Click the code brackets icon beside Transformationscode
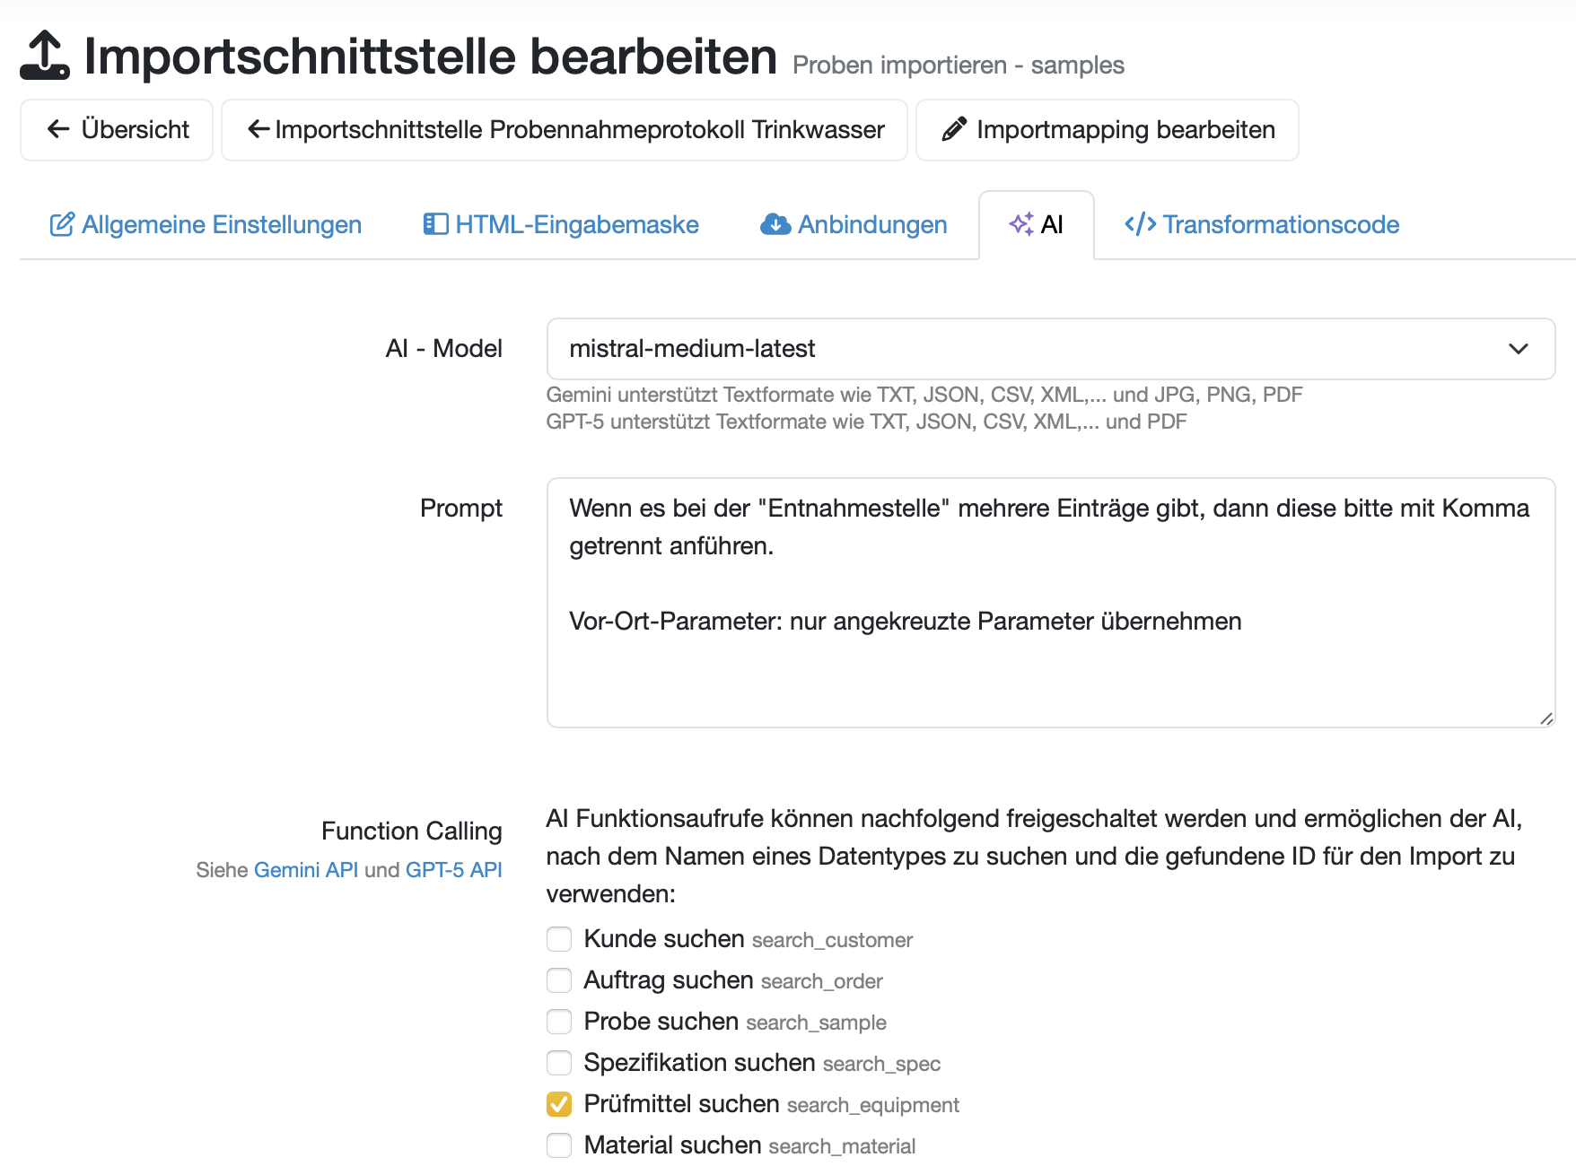 pos(1140,224)
